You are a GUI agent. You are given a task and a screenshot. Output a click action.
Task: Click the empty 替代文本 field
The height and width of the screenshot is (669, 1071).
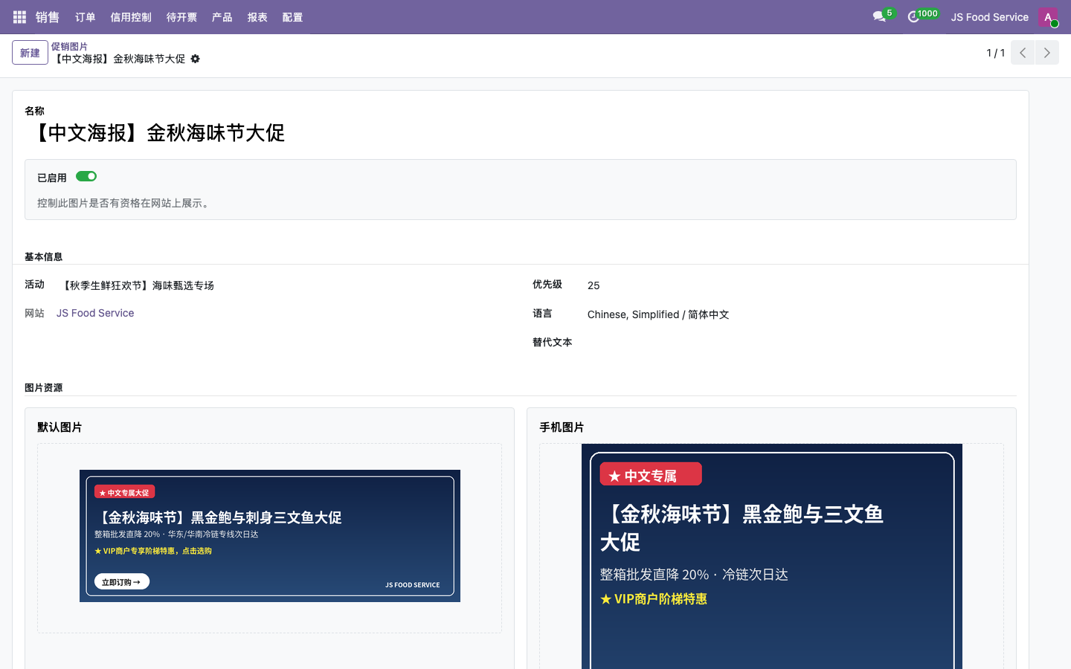802,343
